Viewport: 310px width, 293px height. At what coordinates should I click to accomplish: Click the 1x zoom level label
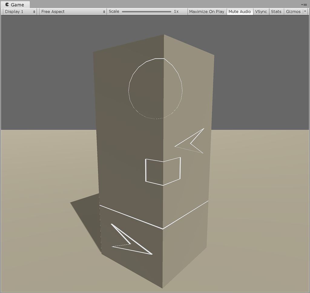(176, 11)
